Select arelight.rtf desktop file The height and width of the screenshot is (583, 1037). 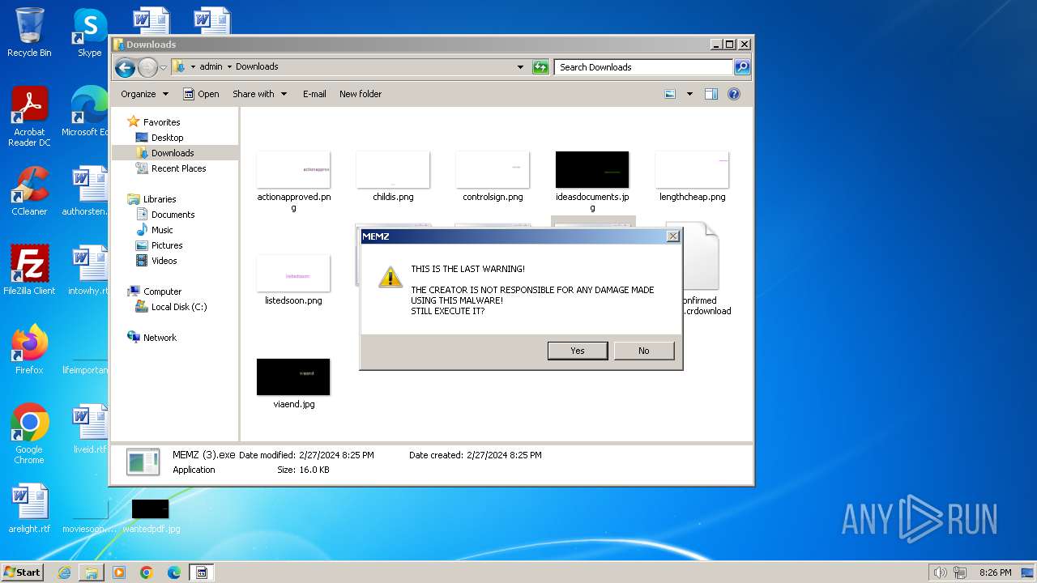[x=29, y=508]
